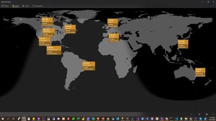Click the New York clock card
Screen dimensions: 216x121
tap(70, 29)
